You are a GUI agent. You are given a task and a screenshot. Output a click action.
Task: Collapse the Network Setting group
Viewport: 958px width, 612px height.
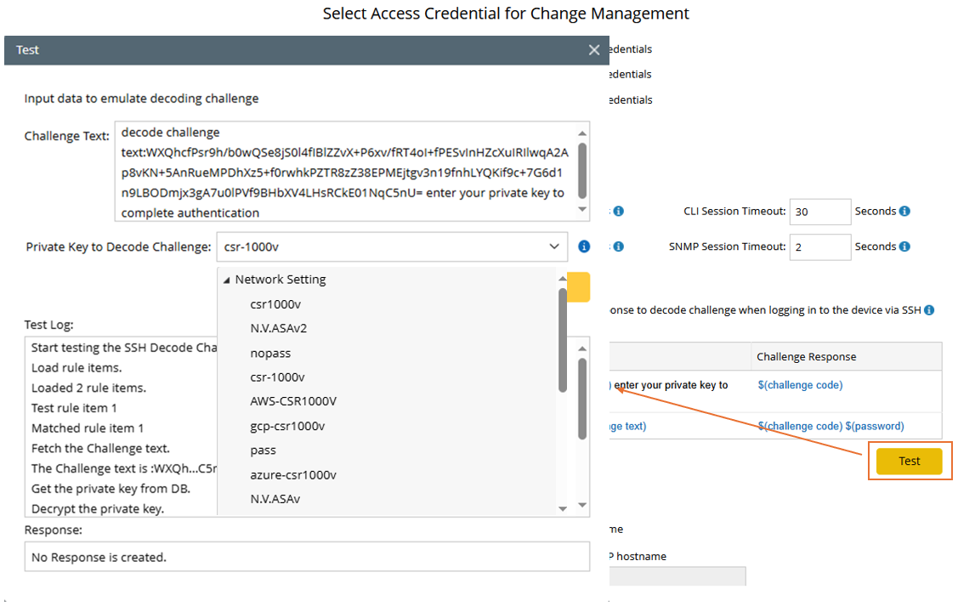(x=227, y=280)
